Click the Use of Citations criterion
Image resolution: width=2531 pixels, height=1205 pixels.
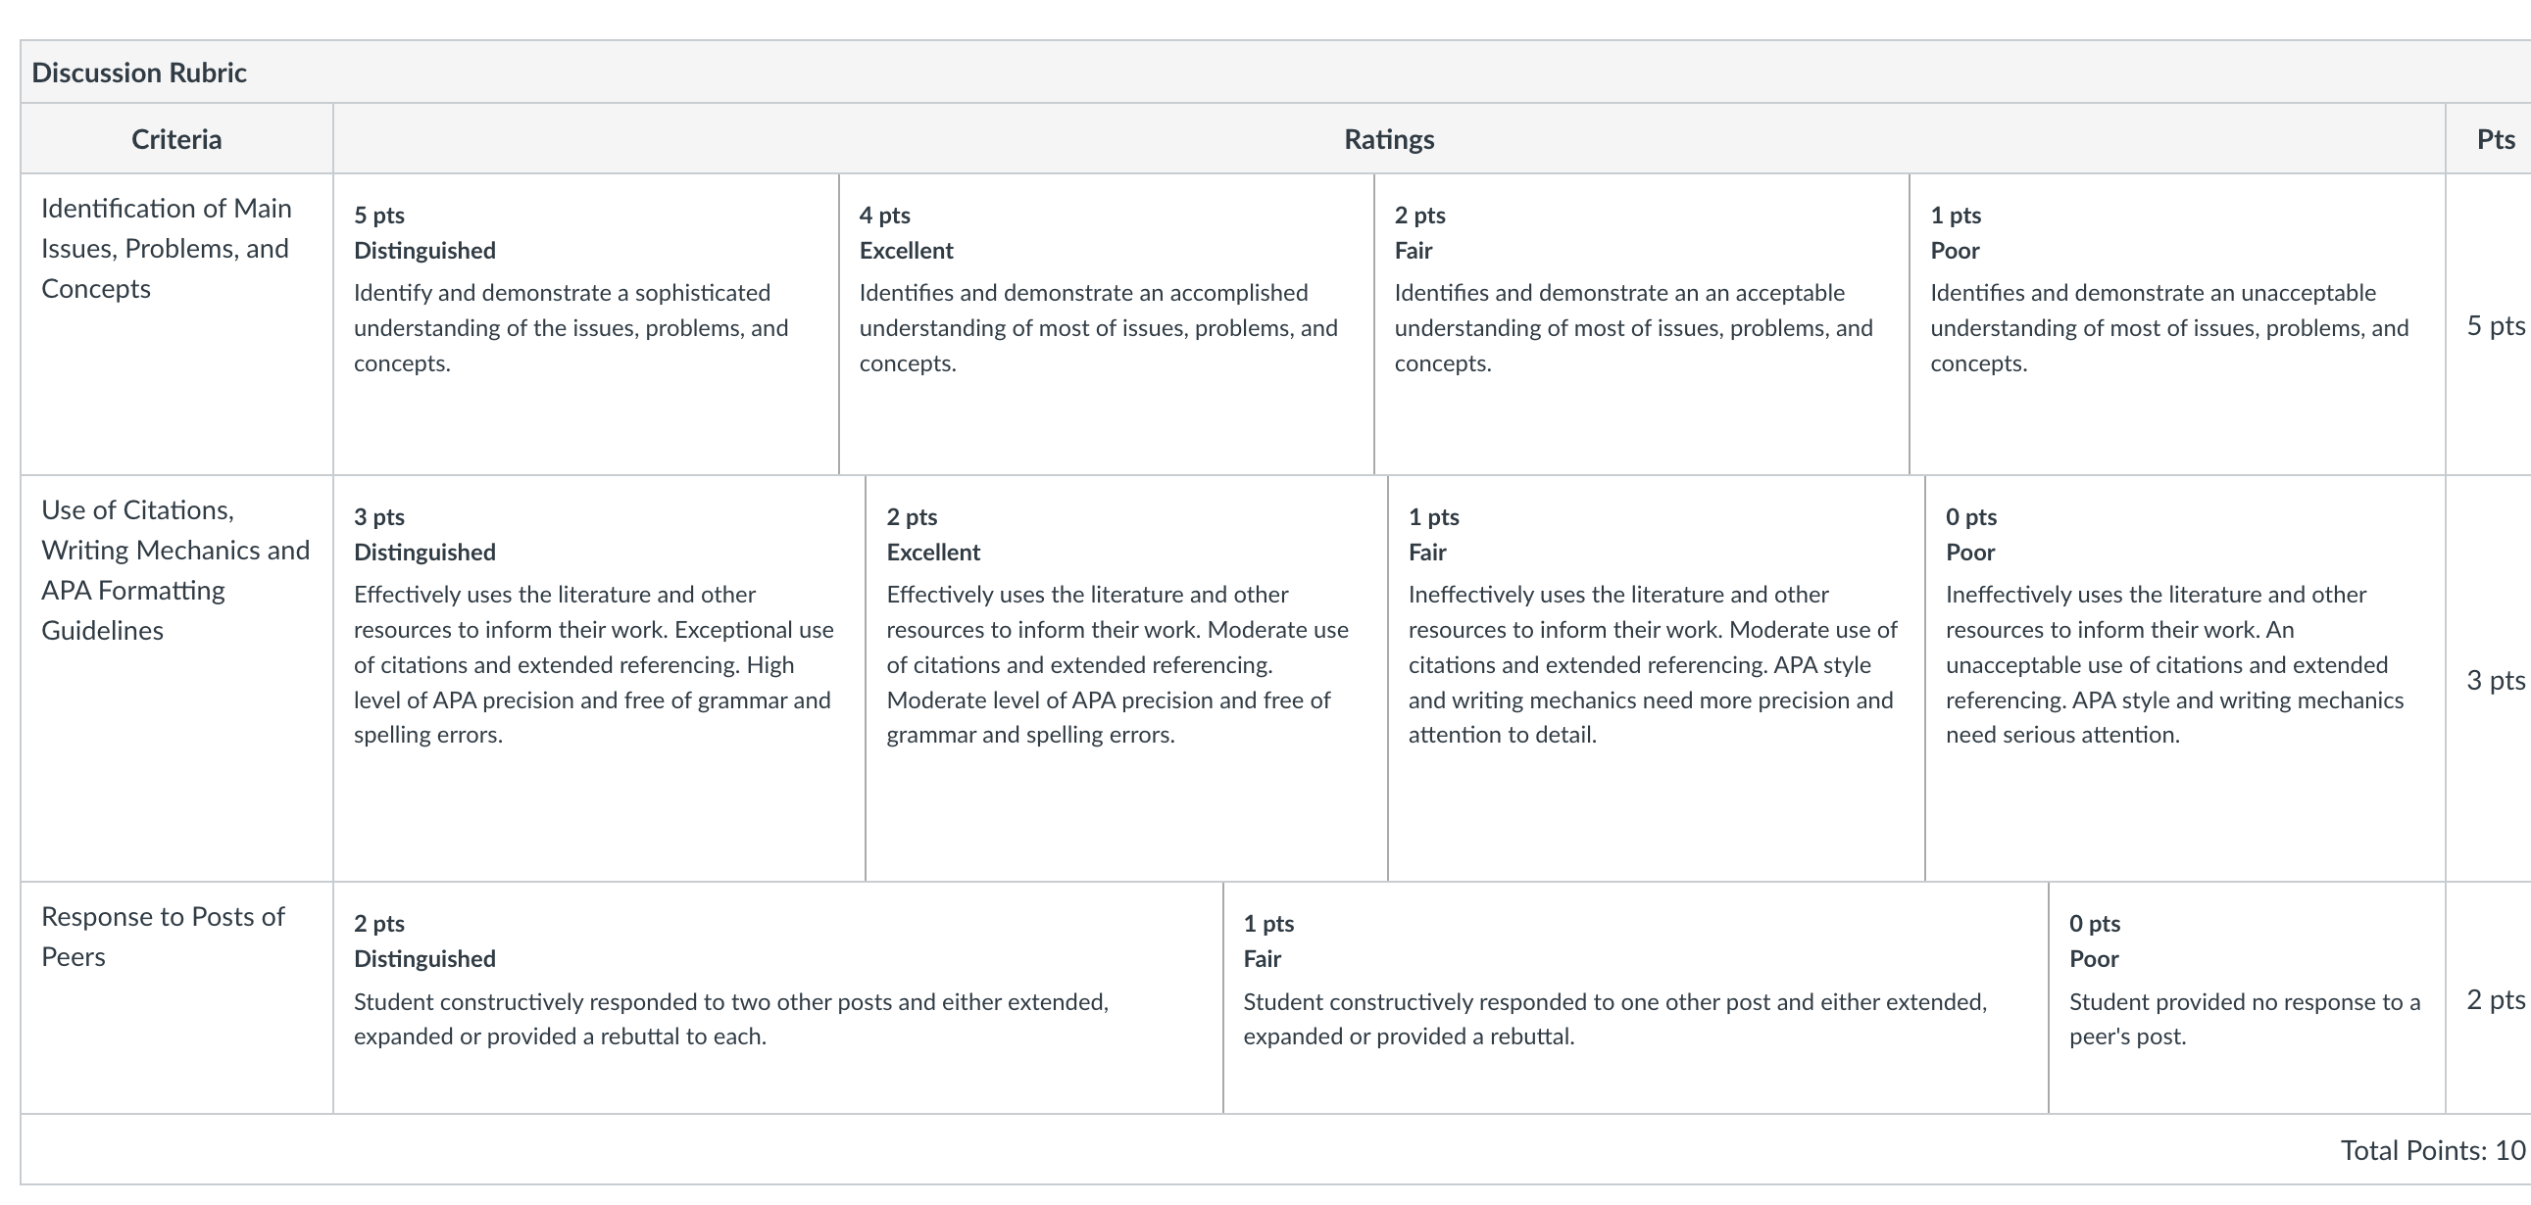tap(174, 569)
